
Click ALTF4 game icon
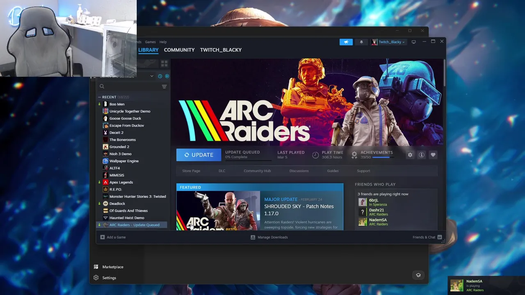click(105, 168)
